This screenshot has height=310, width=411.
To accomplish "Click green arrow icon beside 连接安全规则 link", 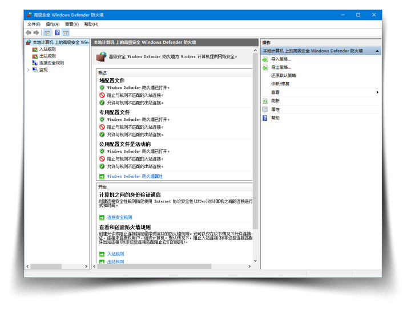I will tap(102, 218).
